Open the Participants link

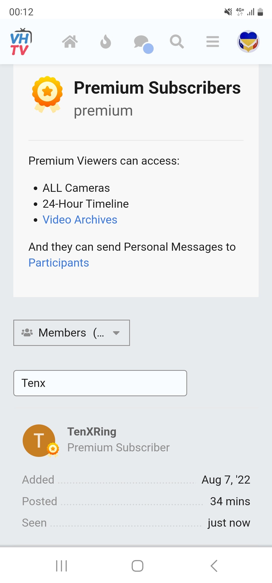click(59, 263)
